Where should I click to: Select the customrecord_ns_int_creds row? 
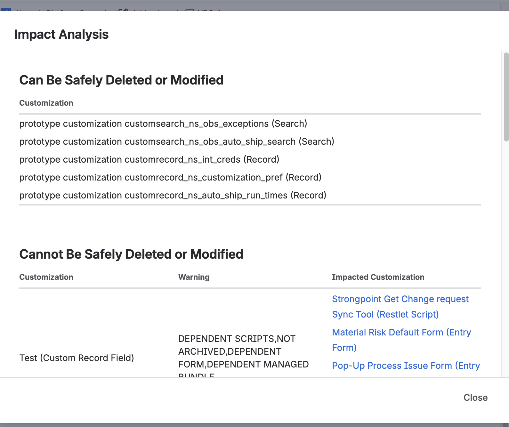tap(149, 159)
